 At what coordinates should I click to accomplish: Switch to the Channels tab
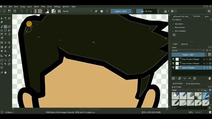(185, 44)
